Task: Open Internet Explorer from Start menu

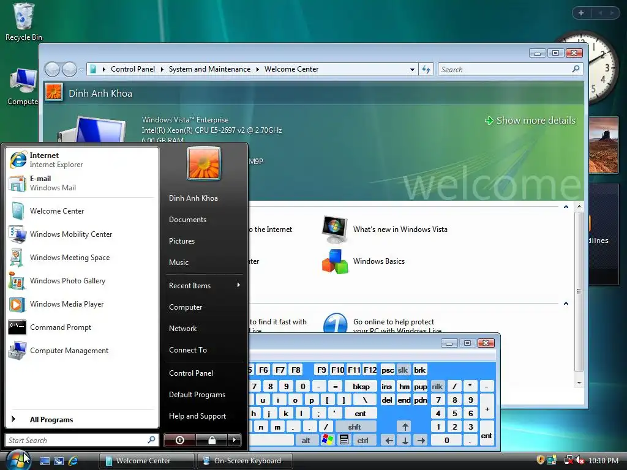Action: tap(82, 160)
